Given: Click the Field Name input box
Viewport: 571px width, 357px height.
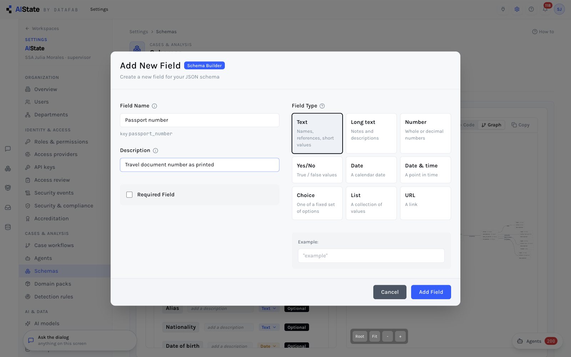Looking at the screenshot, I should pyautogui.click(x=199, y=120).
